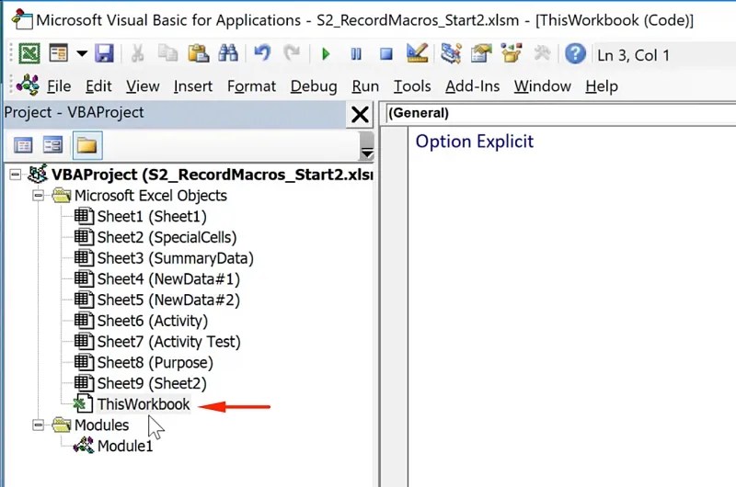Select Module1 in project tree

coord(125,446)
